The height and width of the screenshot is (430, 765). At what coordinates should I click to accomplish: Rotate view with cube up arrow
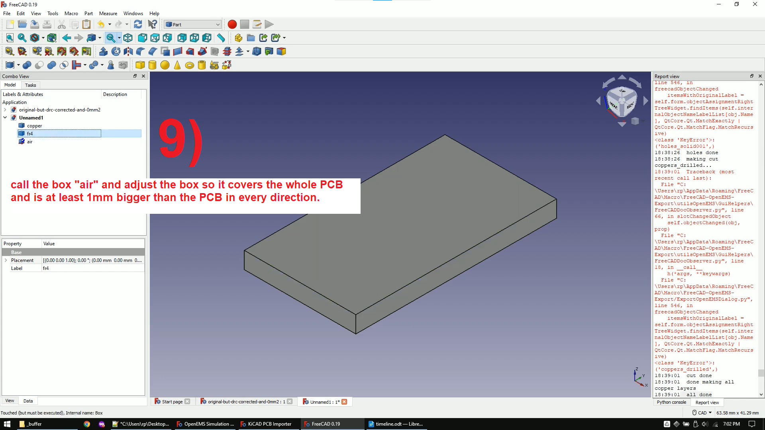coord(622,77)
